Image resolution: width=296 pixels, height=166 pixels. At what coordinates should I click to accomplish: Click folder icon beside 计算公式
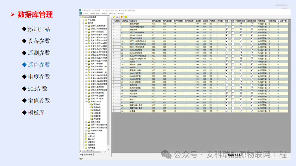pyautogui.click(x=86, y=137)
